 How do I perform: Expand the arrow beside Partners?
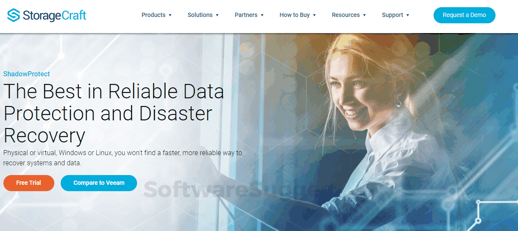click(x=262, y=15)
